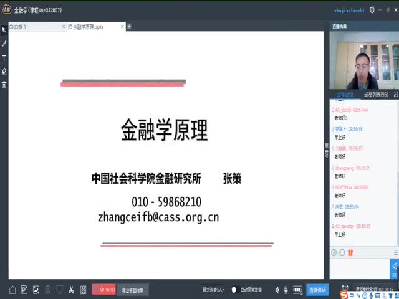The height and width of the screenshot is (299, 399).
Task: Close the 白板 1 tab
Action: point(64,27)
